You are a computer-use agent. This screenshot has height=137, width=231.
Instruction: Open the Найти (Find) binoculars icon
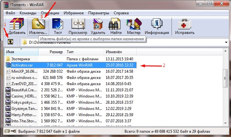tap(116, 26)
